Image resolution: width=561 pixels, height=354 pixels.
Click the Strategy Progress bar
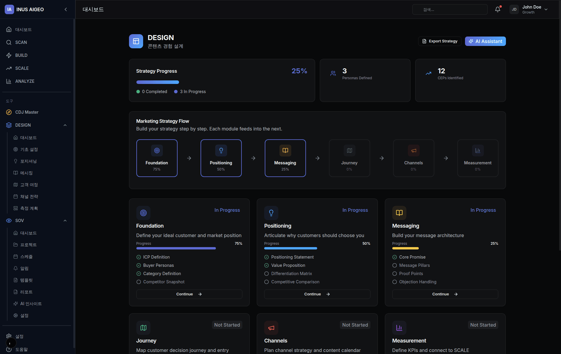pos(158,82)
